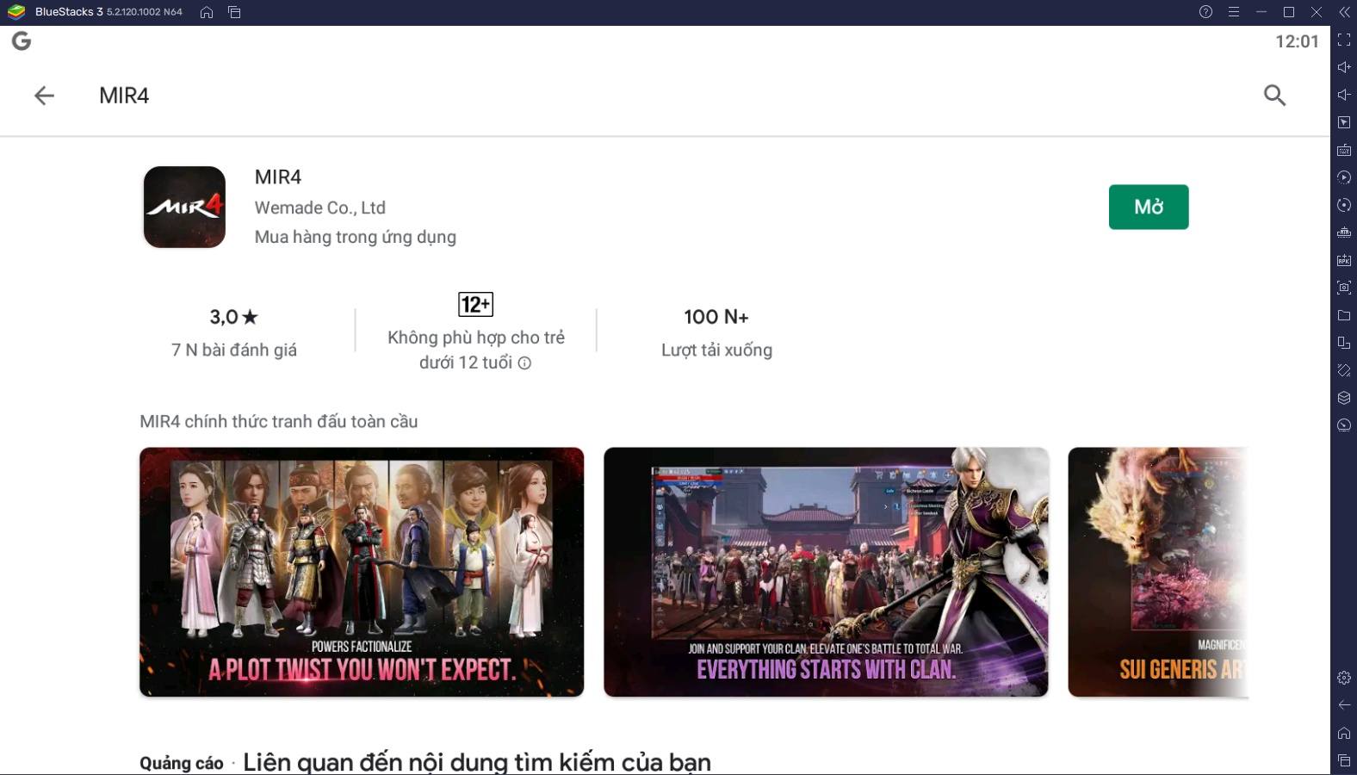
Task: Decrease volume from sidebar
Action: 1344,95
